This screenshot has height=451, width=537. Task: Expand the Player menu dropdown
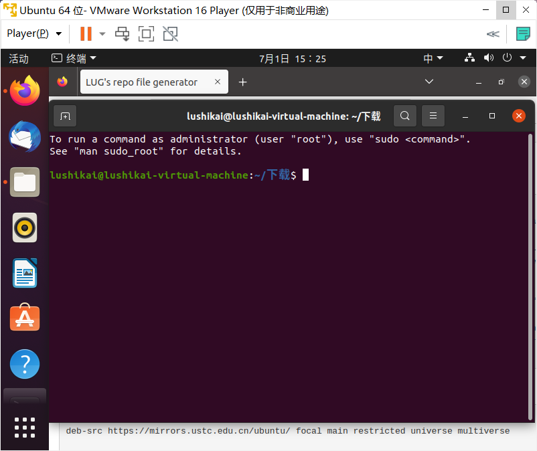(34, 33)
